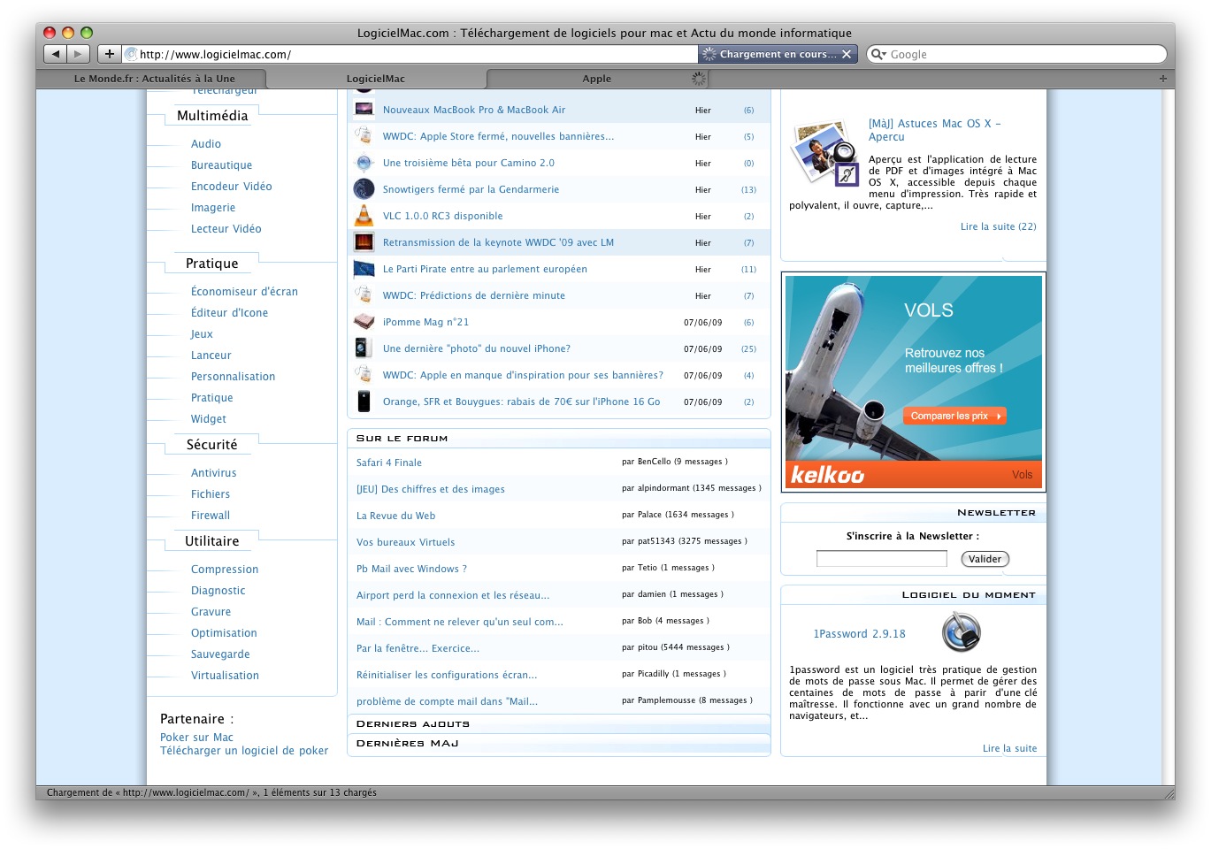Screen dimensions: 1211x849
Task: Switch to the Le Monde.fr tab
Action: click(x=155, y=79)
